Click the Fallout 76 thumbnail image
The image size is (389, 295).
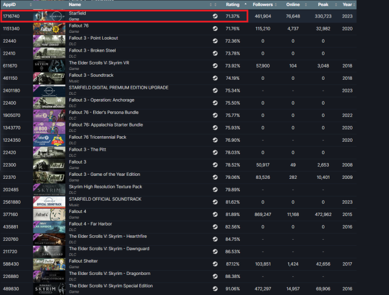[49, 29]
